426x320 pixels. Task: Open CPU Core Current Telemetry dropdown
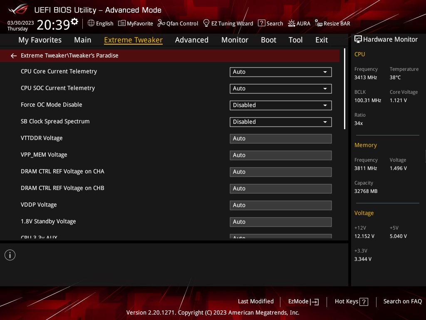point(281,72)
